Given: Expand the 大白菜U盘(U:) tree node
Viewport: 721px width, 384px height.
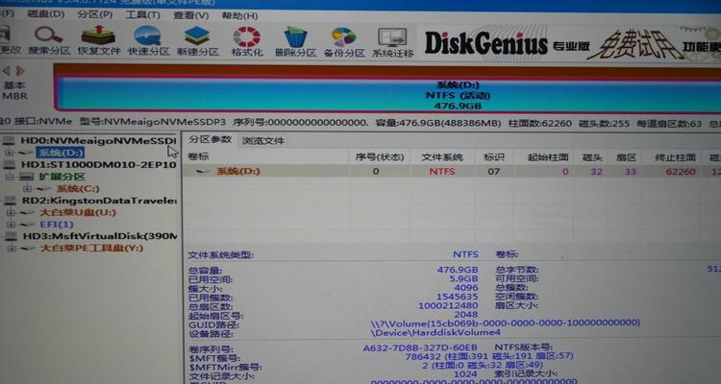Looking at the screenshot, I should (x=11, y=213).
